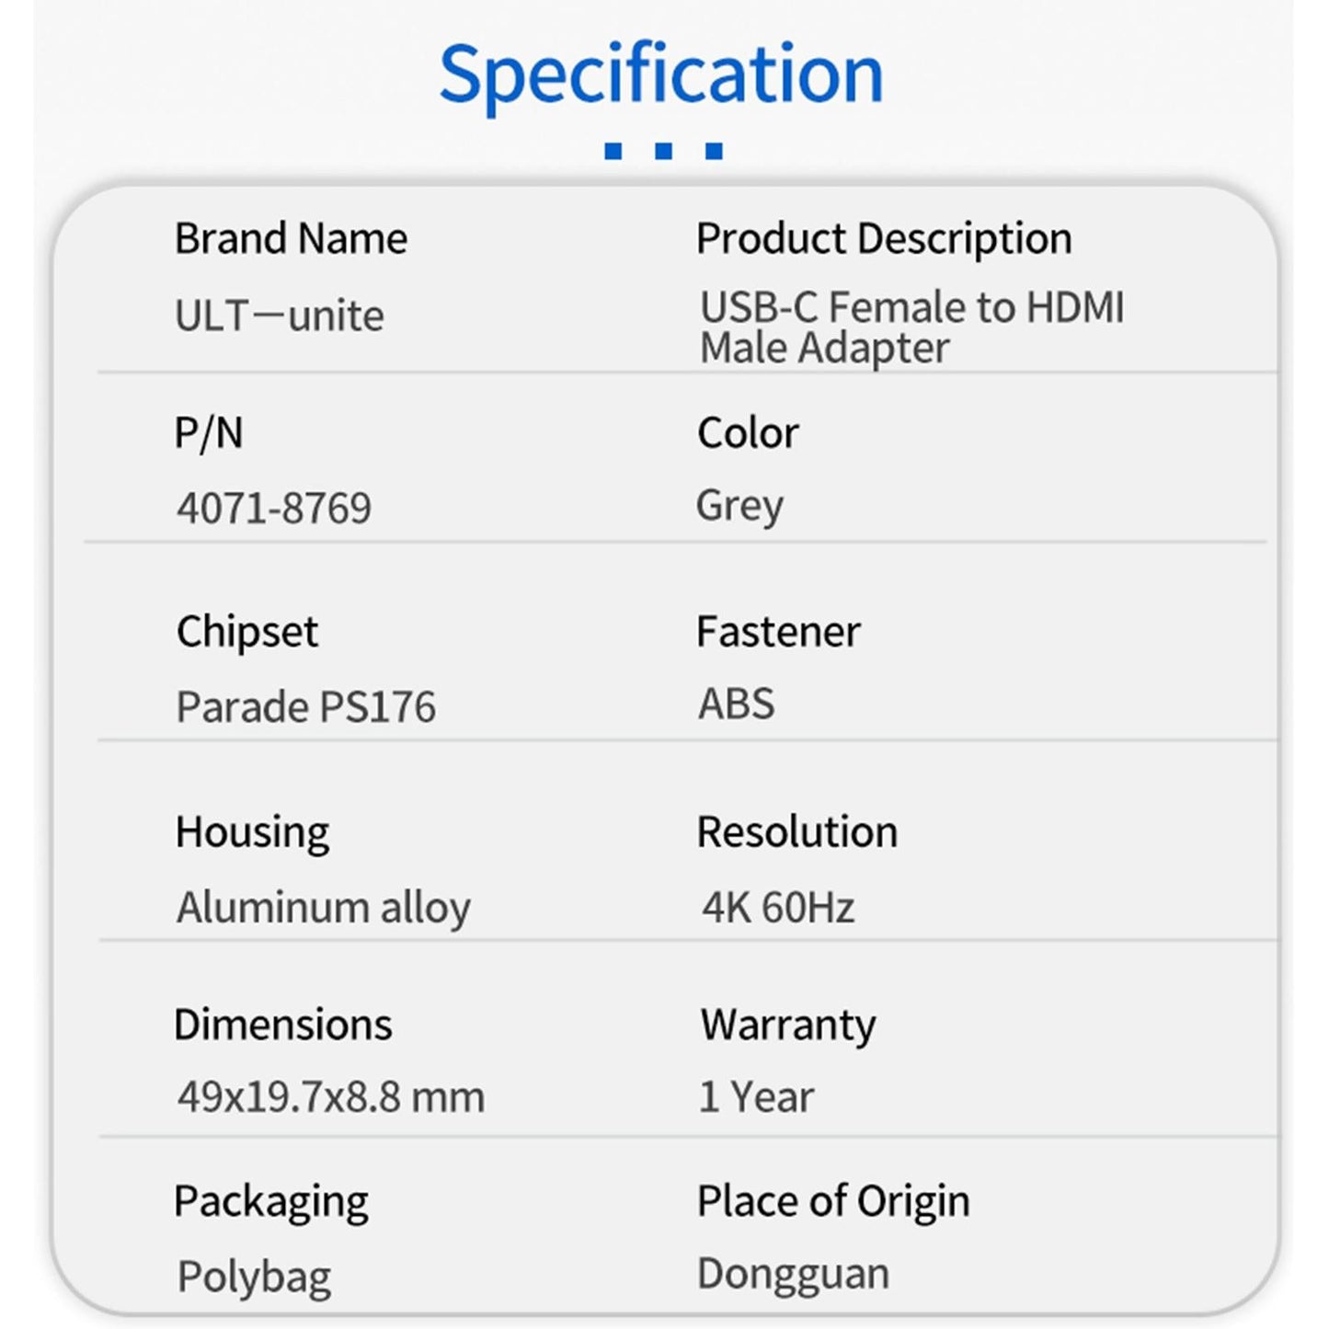Click the P/N label

tap(209, 432)
